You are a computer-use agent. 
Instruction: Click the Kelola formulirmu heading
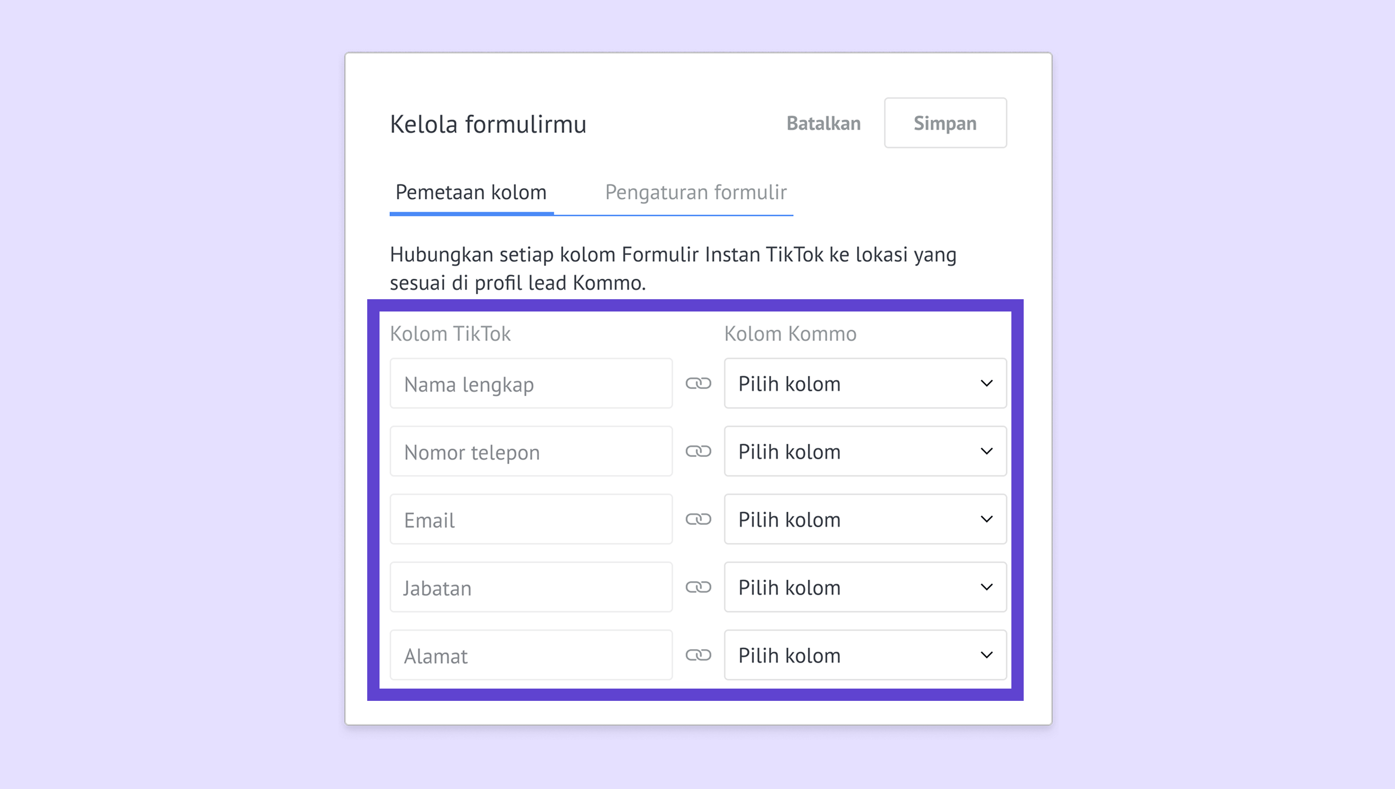coord(488,124)
